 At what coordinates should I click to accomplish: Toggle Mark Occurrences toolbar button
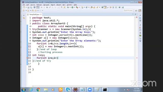tap(105, 7)
